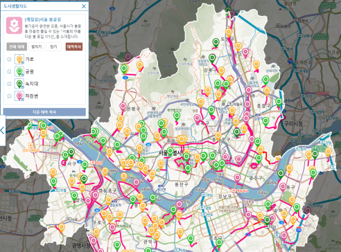This screenshot has width=341, height=252.
Task: Open the [계절길]서울 봄꽃길 title link
Action: pyautogui.click(x=43, y=19)
